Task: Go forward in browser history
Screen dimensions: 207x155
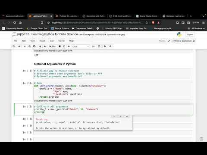Action: click(x=9, y=22)
